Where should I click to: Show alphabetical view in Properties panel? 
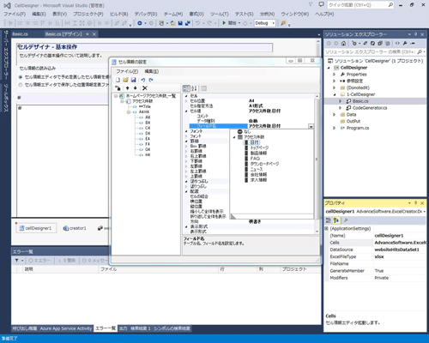[336, 220]
